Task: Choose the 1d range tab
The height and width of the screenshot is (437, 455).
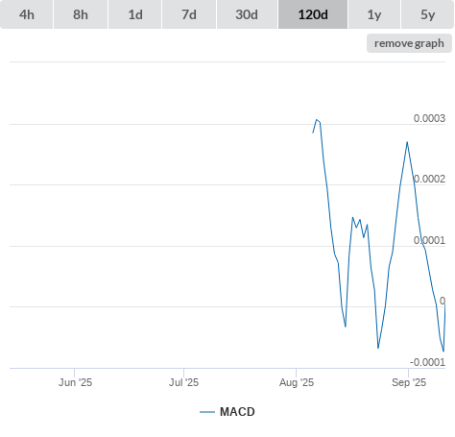Action: (x=135, y=14)
